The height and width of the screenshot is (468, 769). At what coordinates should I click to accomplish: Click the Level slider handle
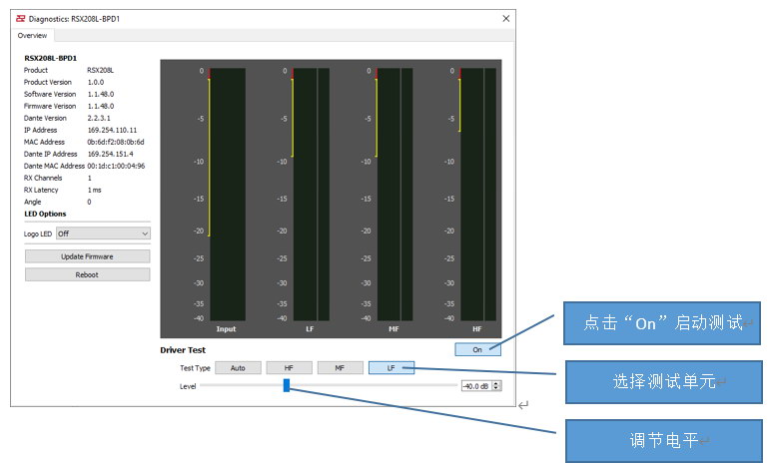click(286, 385)
